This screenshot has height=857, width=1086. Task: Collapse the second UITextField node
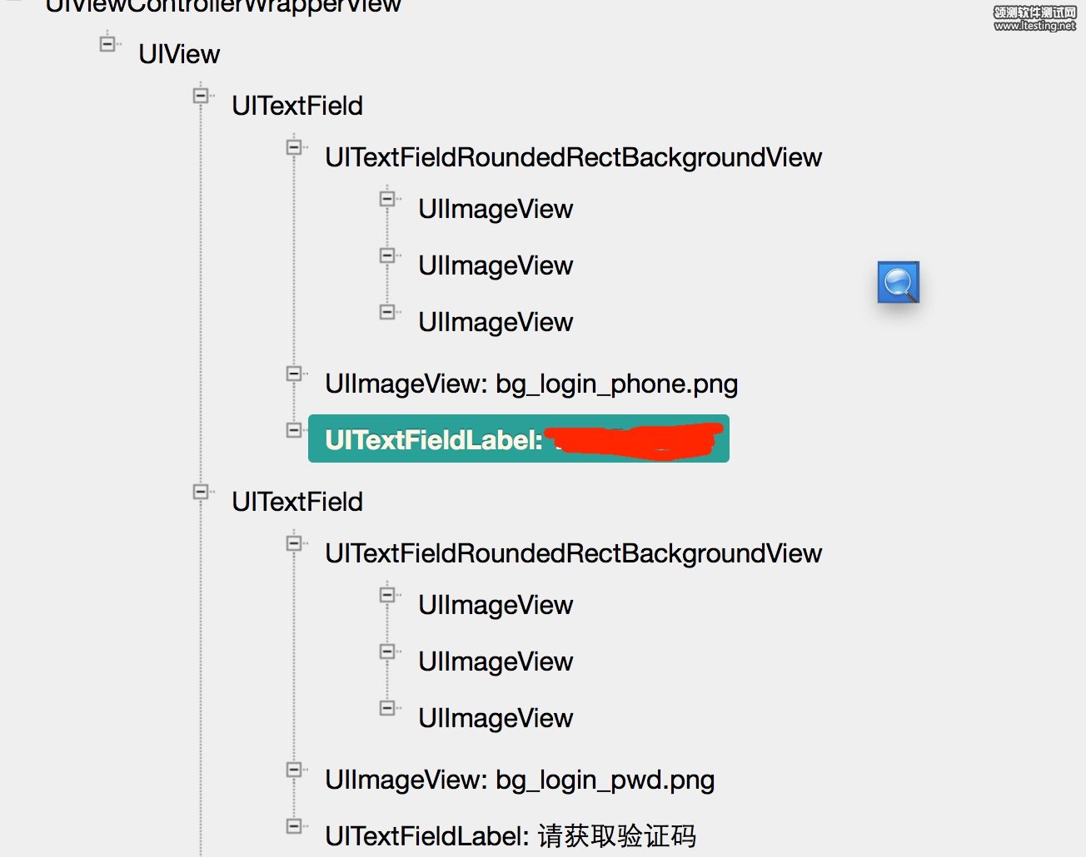click(201, 492)
